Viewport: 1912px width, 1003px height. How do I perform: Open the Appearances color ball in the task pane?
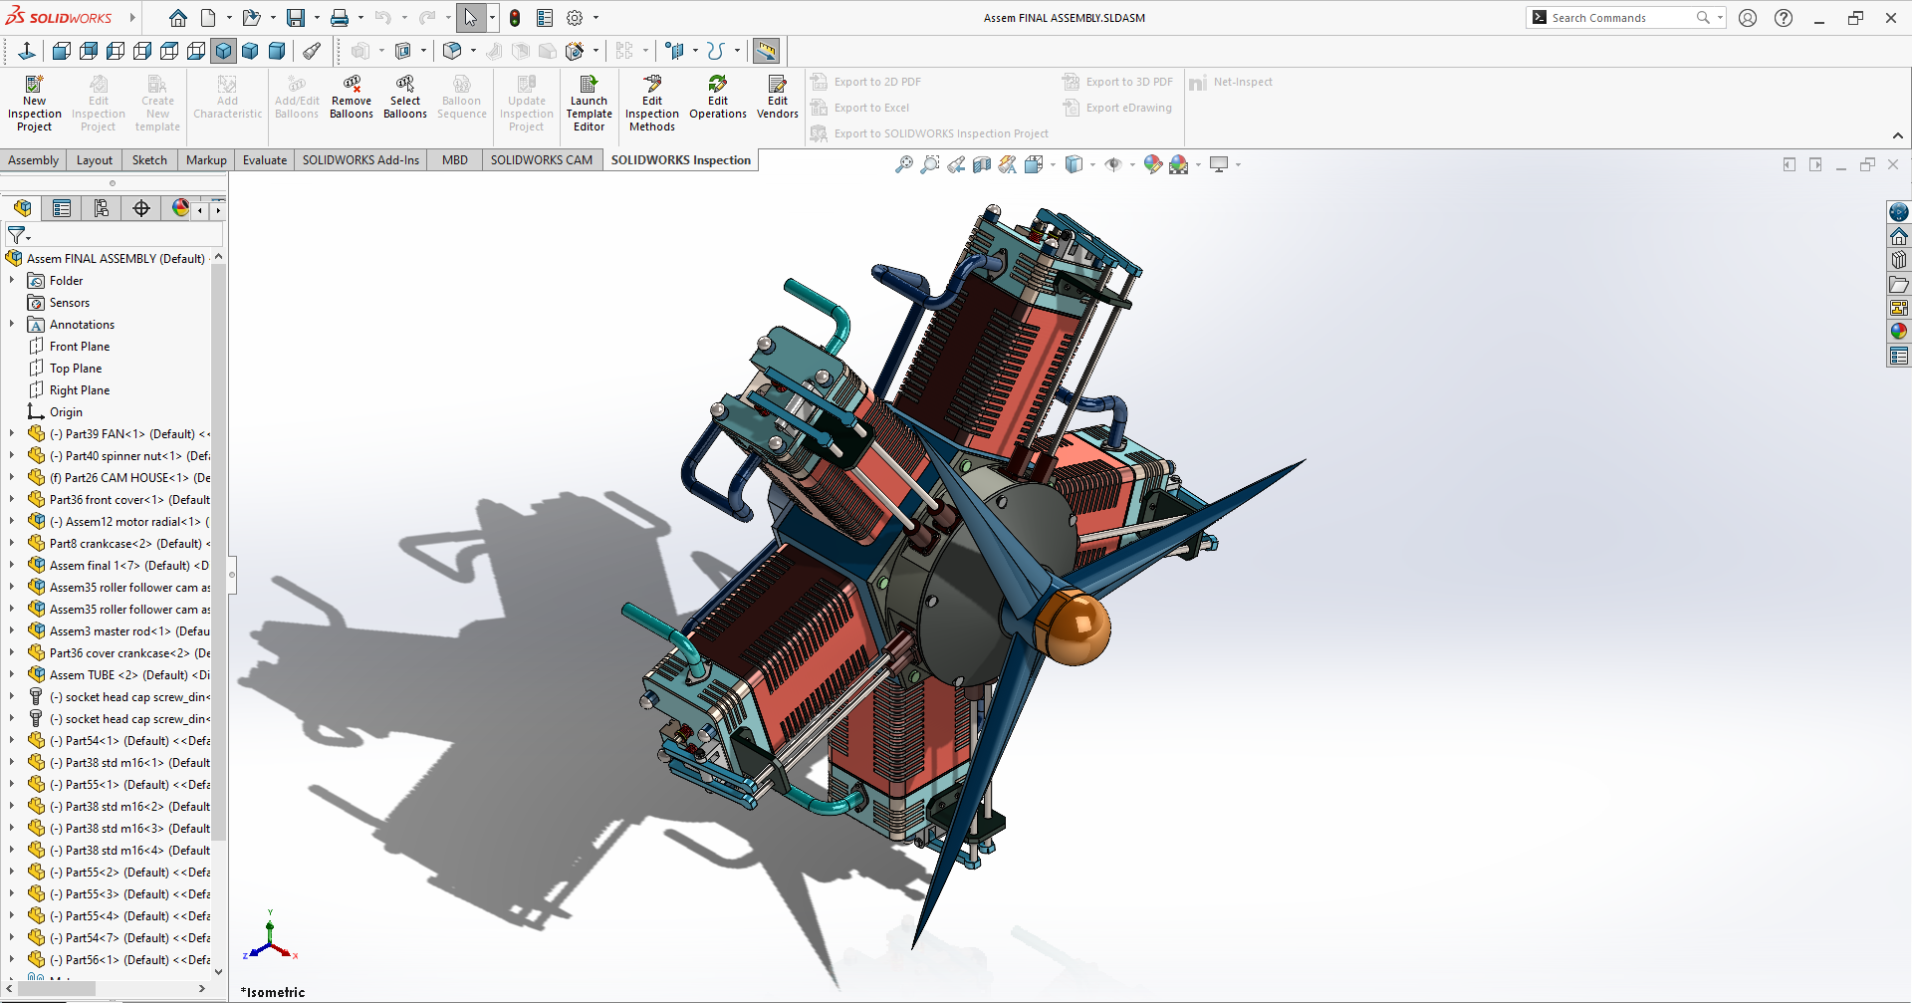coord(1898,332)
